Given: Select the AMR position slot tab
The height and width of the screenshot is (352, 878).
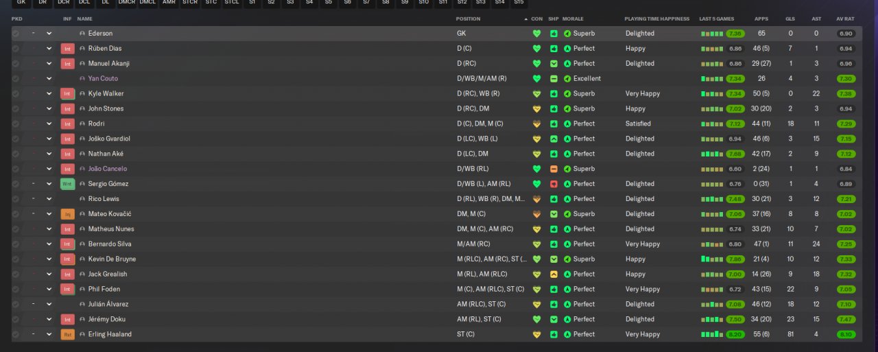Looking at the screenshot, I should (x=169, y=3).
